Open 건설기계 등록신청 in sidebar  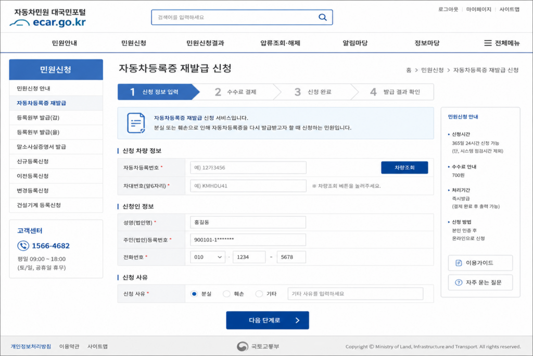point(56,205)
